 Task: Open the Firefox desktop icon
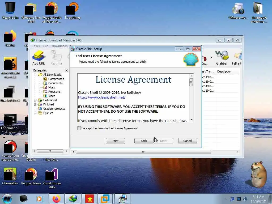point(10,38)
